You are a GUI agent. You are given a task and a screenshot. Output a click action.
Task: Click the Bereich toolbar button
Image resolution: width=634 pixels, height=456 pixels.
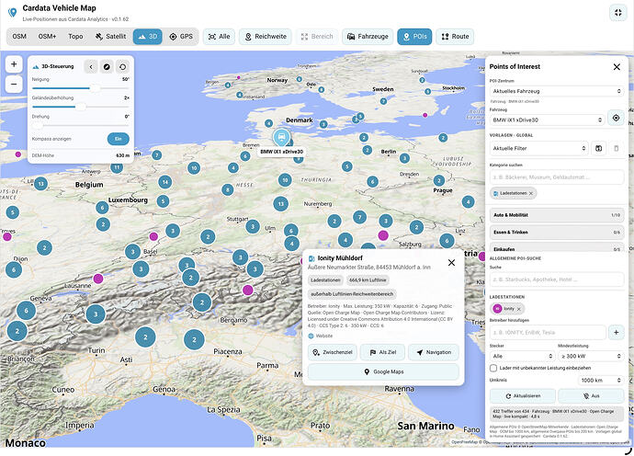point(317,37)
